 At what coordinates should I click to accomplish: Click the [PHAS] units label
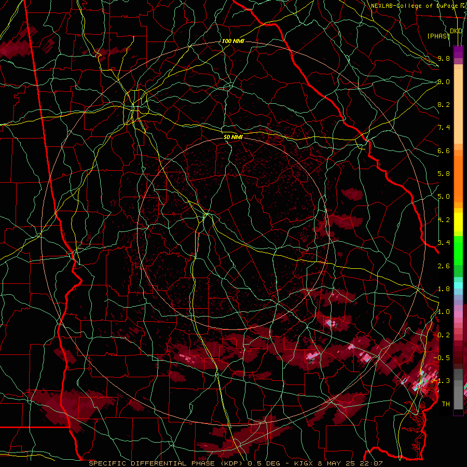(438, 36)
